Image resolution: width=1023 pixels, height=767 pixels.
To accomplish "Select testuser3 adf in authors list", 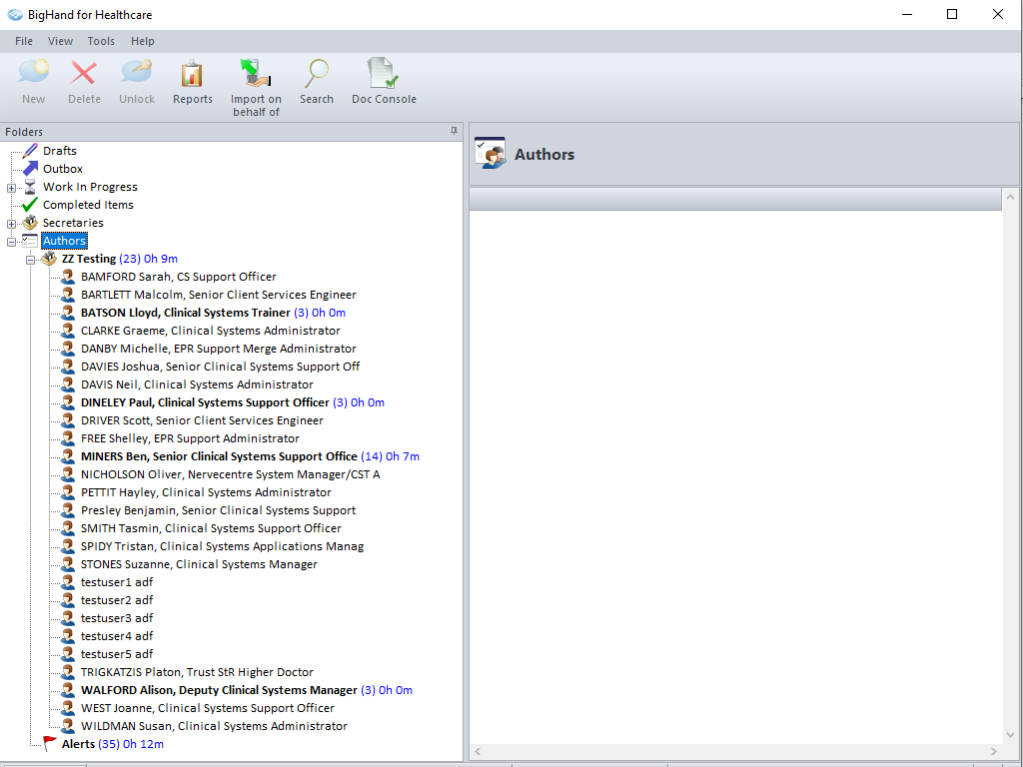I will tap(117, 618).
